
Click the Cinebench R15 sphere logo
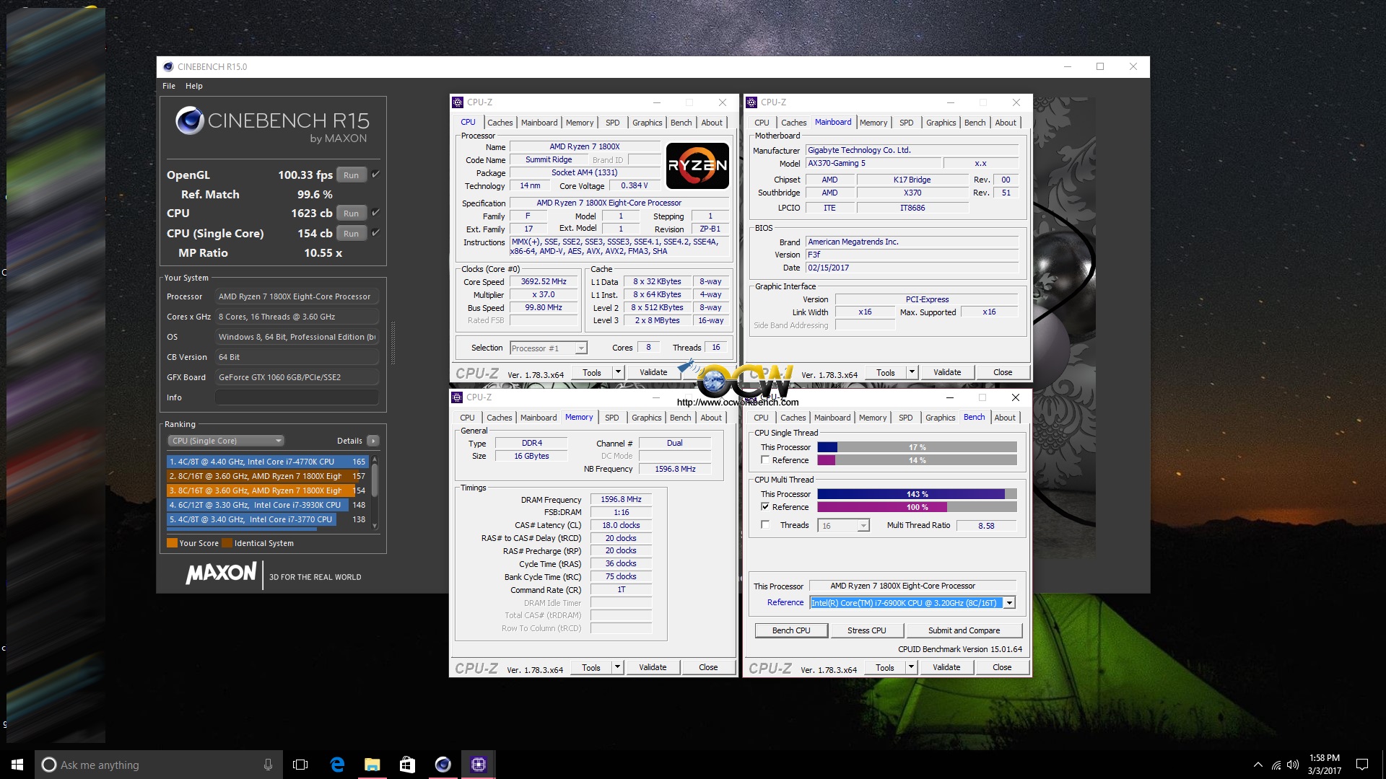coord(190,120)
